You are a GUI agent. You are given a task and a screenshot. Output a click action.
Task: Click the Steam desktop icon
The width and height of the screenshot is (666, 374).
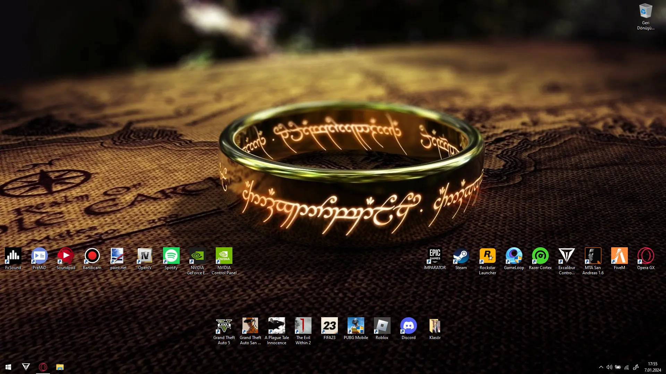point(461,259)
